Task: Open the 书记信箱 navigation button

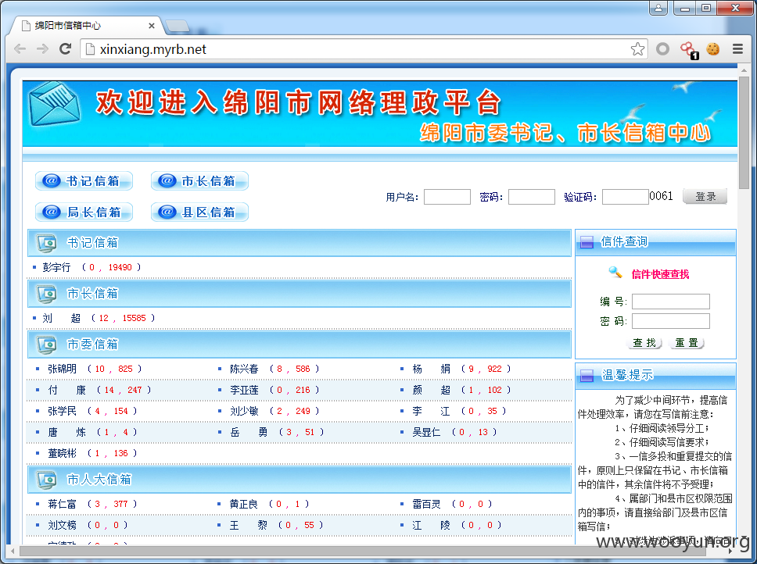Action: coord(84,180)
